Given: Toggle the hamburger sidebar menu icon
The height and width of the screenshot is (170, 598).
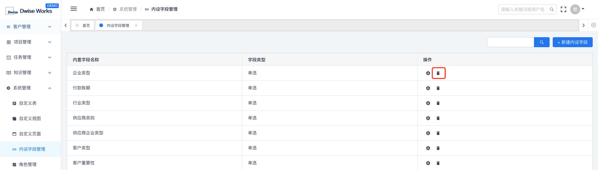Looking at the screenshot, I should (74, 9).
